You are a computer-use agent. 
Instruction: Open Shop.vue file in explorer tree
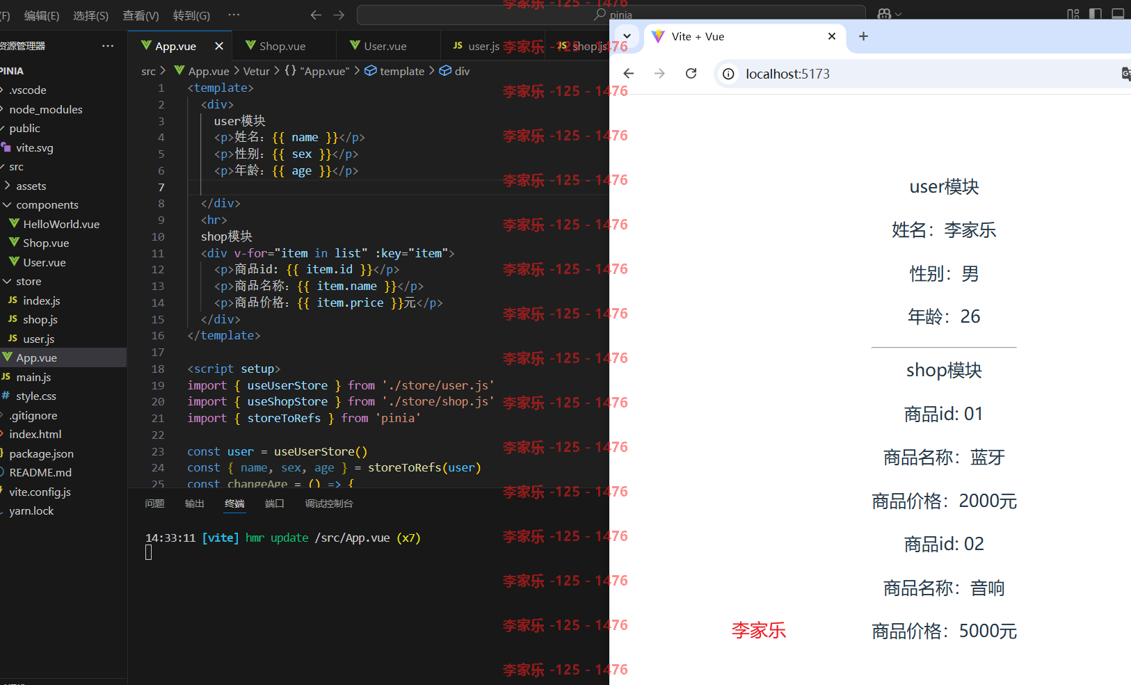[46, 243]
